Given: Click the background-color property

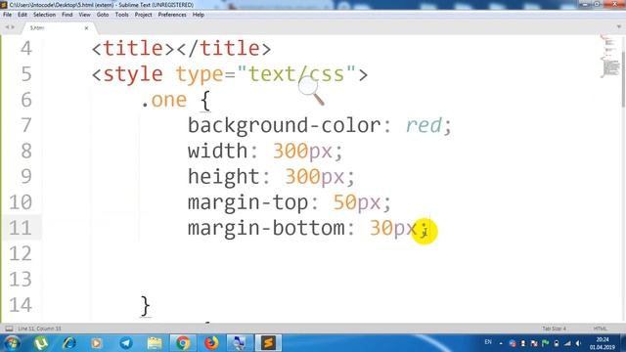Looking at the screenshot, I should coord(285,125).
